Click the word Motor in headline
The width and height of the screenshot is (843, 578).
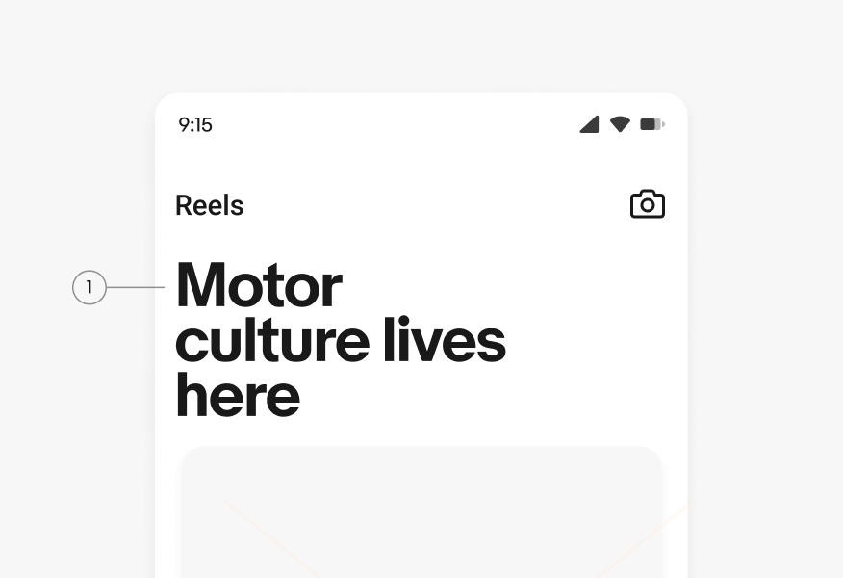(x=259, y=285)
